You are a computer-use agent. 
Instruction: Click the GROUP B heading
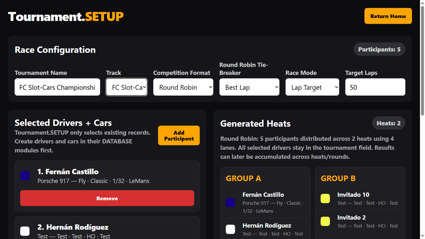tap(338, 178)
